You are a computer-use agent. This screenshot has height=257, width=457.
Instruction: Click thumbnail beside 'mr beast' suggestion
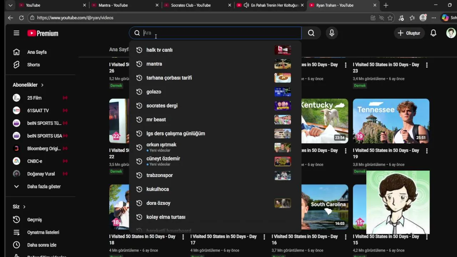tap(282, 120)
